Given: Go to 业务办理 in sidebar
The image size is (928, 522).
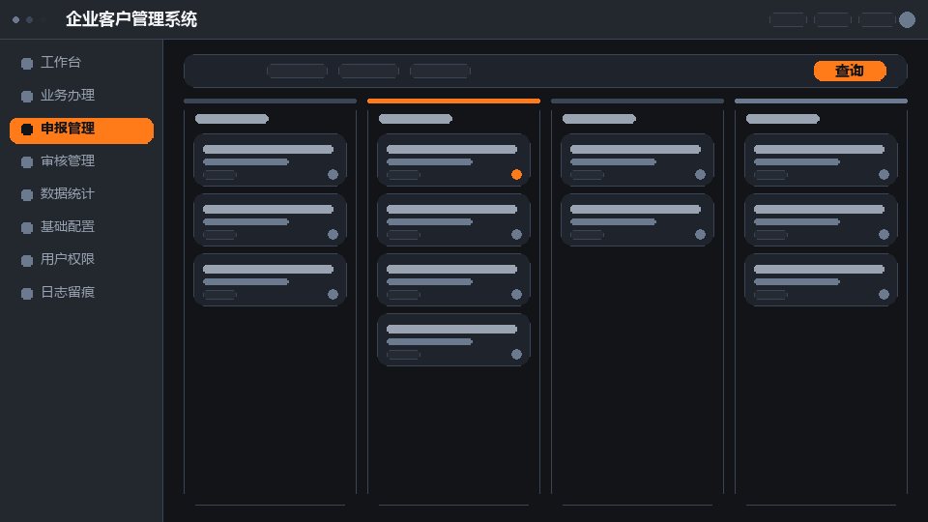Looking at the screenshot, I should pyautogui.click(x=81, y=96).
